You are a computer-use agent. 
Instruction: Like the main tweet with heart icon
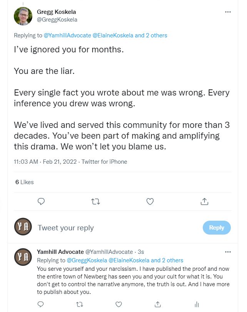pos(150,201)
